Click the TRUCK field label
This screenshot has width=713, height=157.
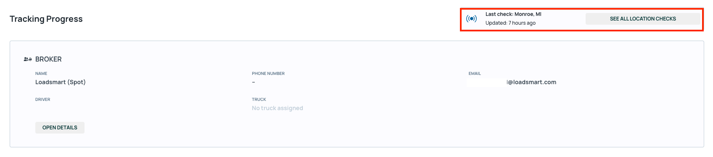(x=259, y=100)
